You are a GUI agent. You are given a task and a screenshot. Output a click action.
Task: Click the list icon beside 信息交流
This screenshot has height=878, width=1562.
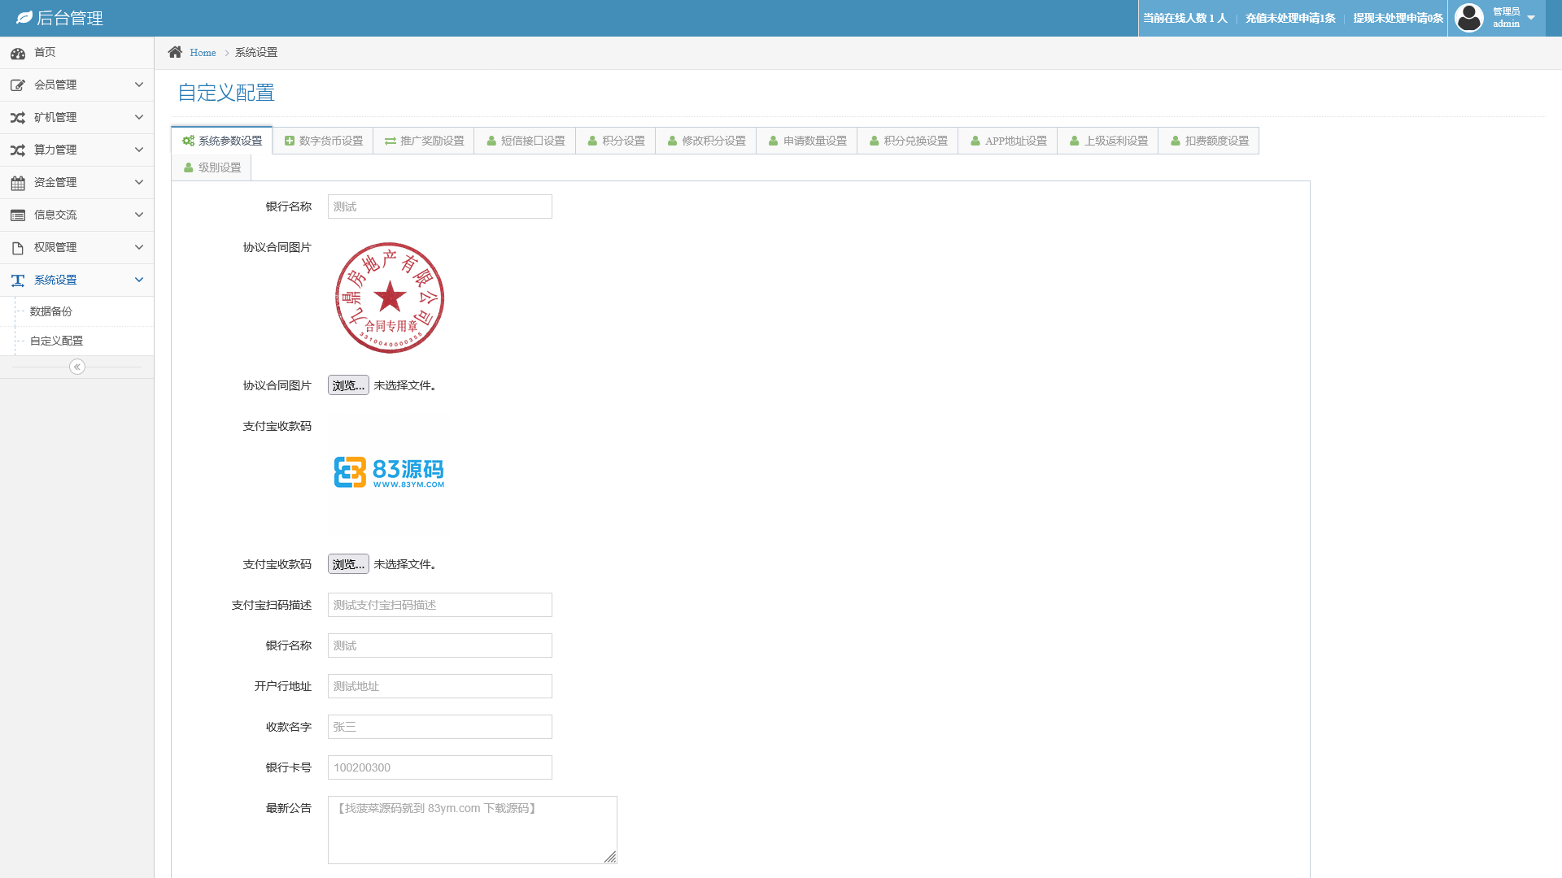coord(18,215)
